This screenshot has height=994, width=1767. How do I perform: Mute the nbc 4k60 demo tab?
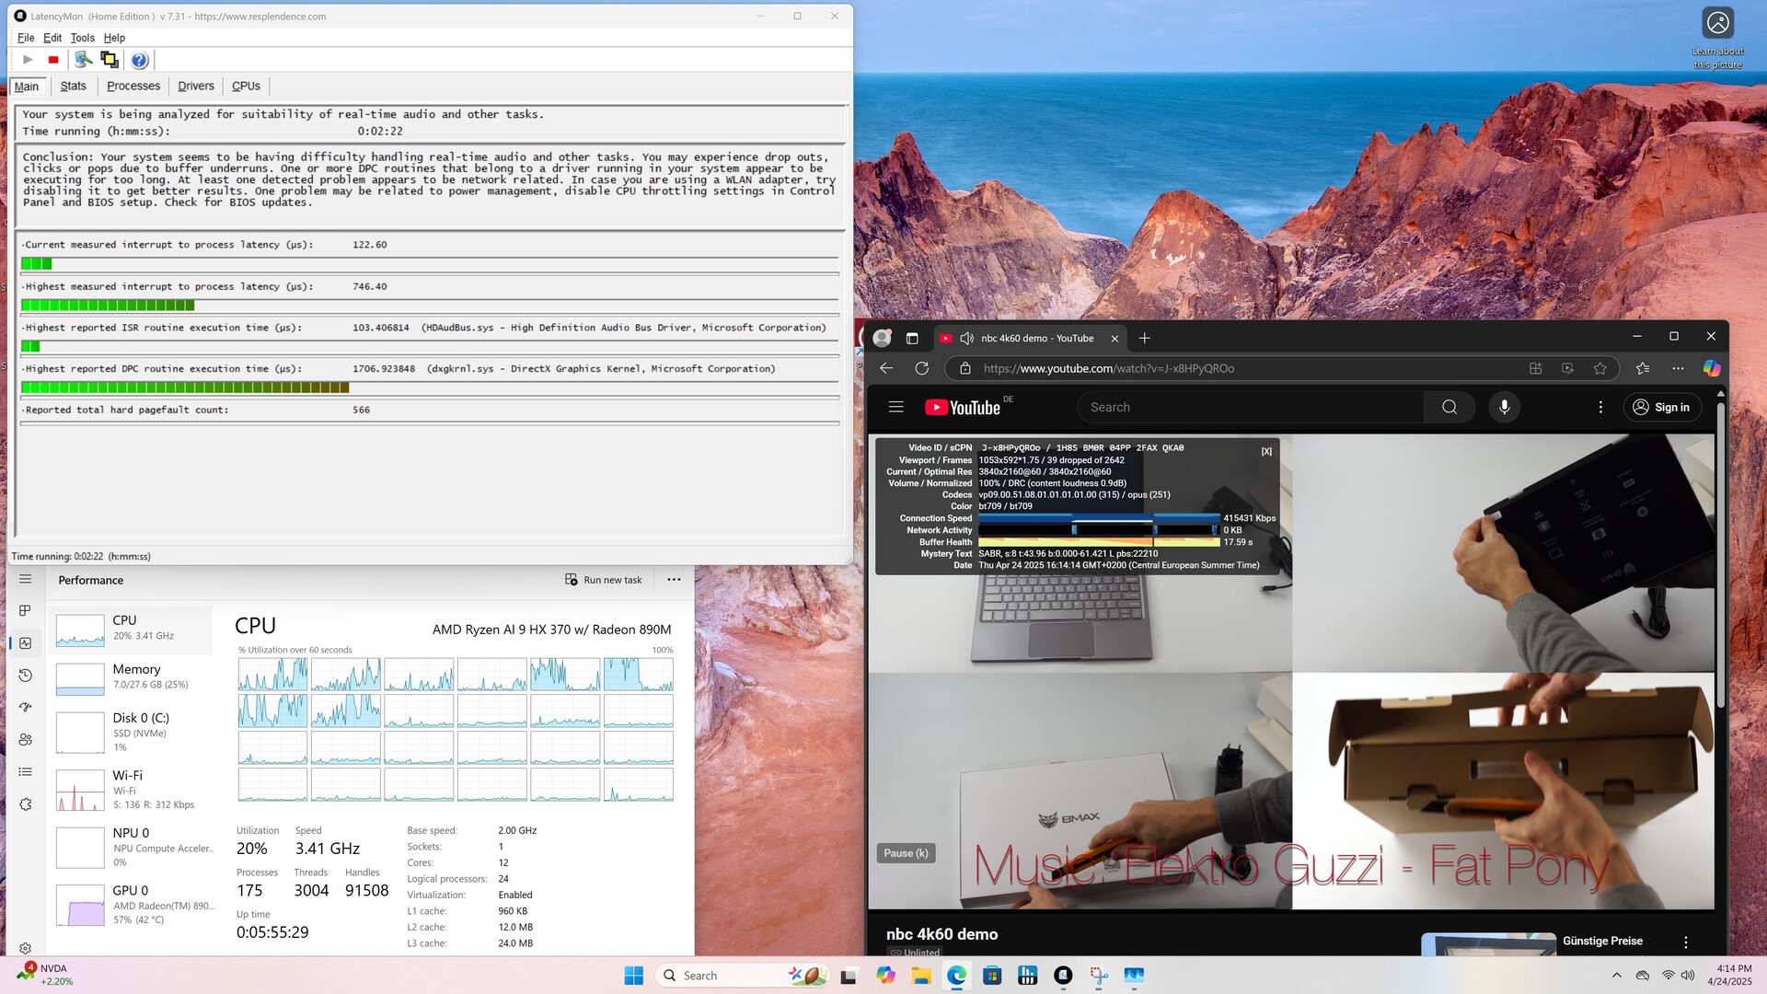click(966, 338)
